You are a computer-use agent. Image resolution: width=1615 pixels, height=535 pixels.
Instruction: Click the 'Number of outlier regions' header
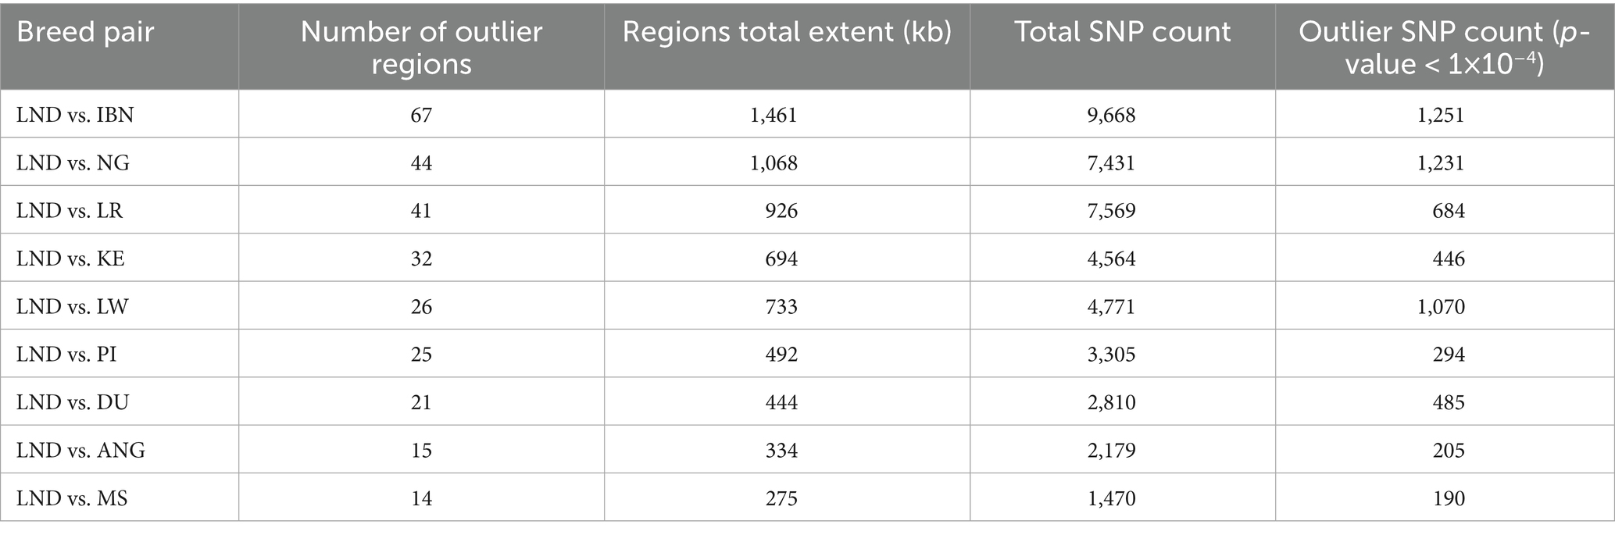(421, 47)
